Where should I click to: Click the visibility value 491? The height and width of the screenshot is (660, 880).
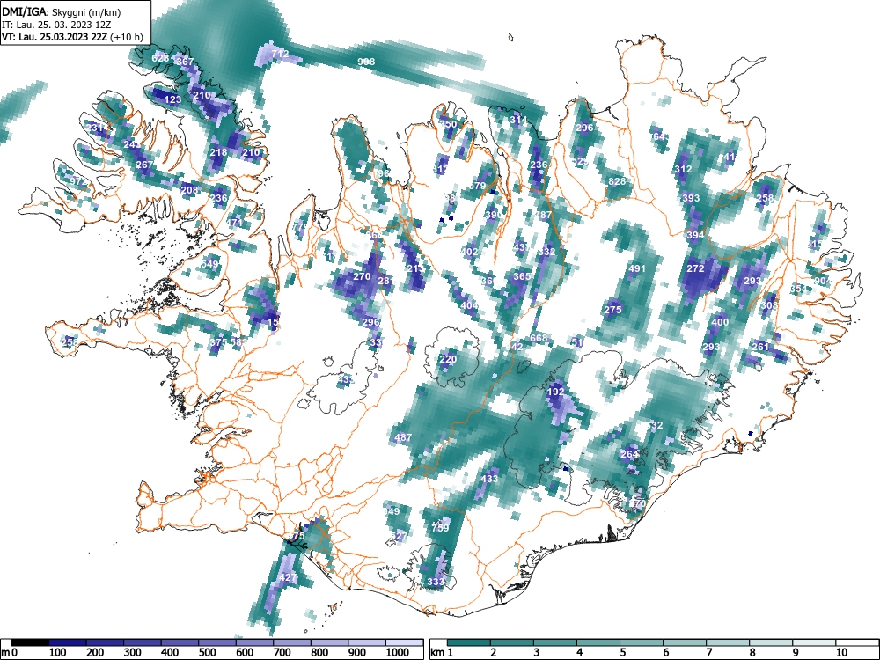[x=637, y=268]
